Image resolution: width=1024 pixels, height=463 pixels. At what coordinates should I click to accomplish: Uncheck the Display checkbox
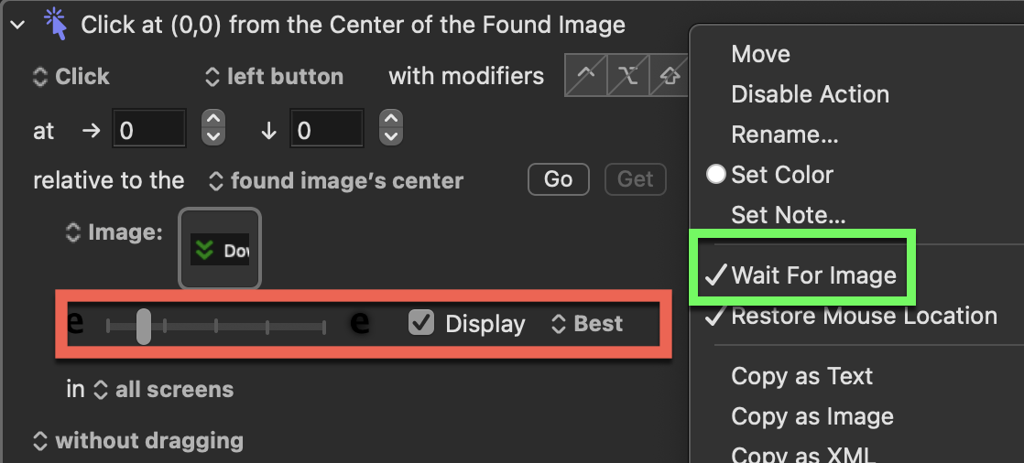[421, 323]
